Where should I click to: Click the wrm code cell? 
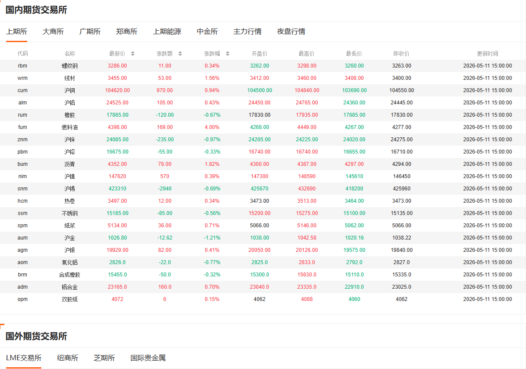click(x=22, y=78)
